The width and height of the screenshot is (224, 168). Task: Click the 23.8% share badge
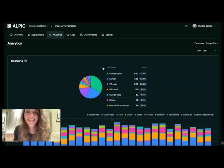143,79
